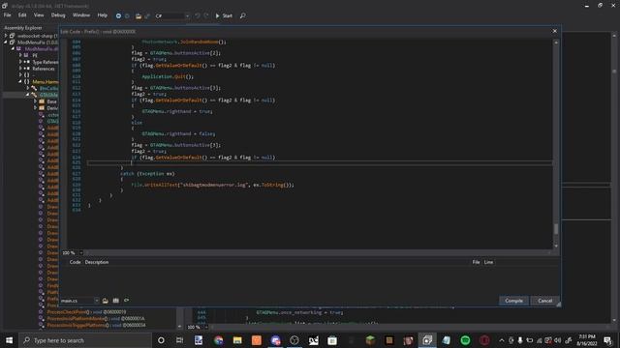Click the Search magnifier icon in the toolbar

coord(243,15)
